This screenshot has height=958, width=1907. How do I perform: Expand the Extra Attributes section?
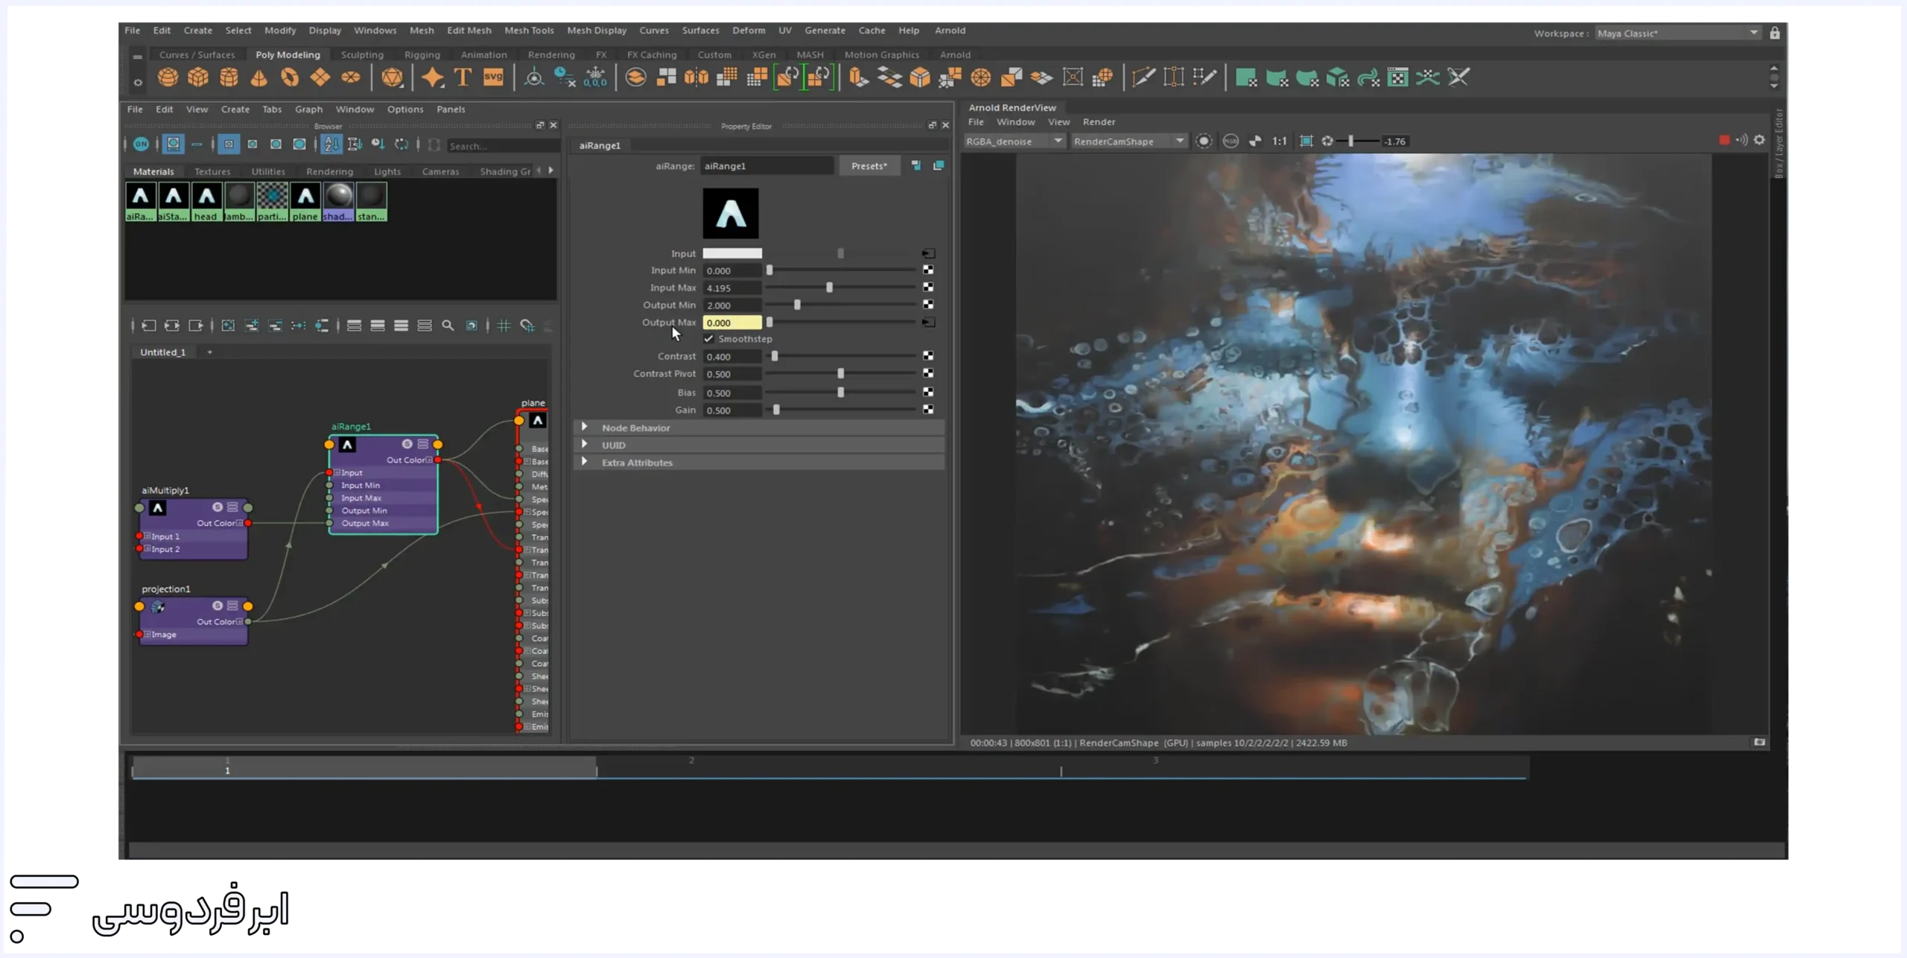[x=637, y=462]
